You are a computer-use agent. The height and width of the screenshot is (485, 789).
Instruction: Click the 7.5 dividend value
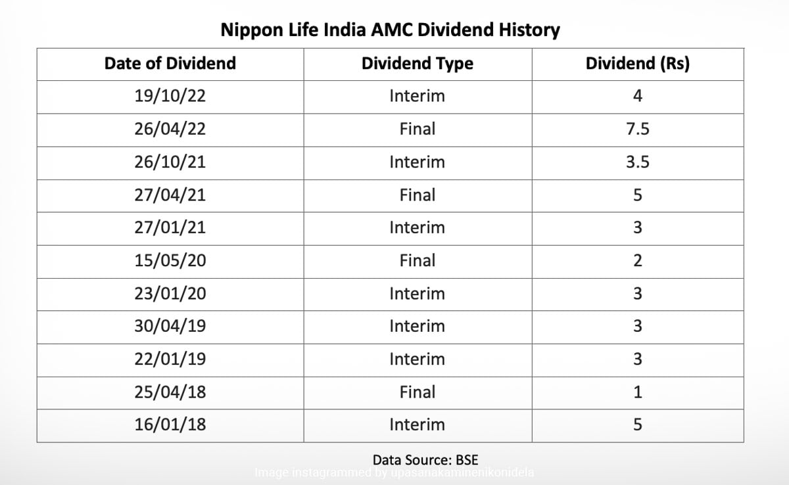637,129
